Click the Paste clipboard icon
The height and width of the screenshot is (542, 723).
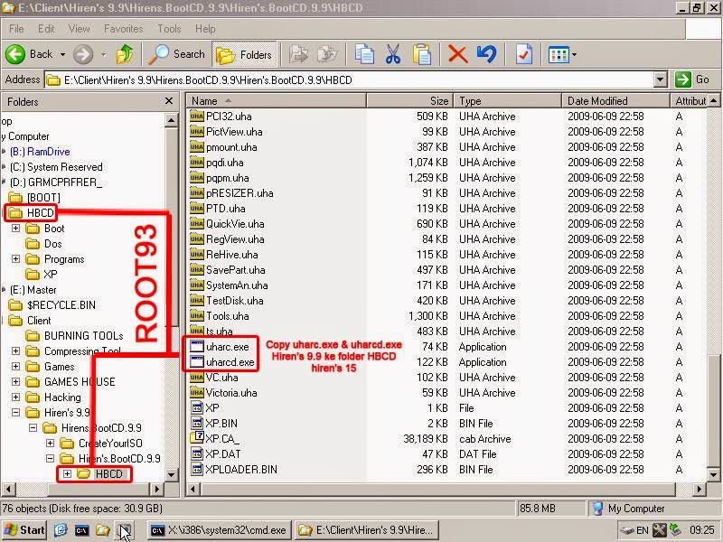(x=422, y=54)
